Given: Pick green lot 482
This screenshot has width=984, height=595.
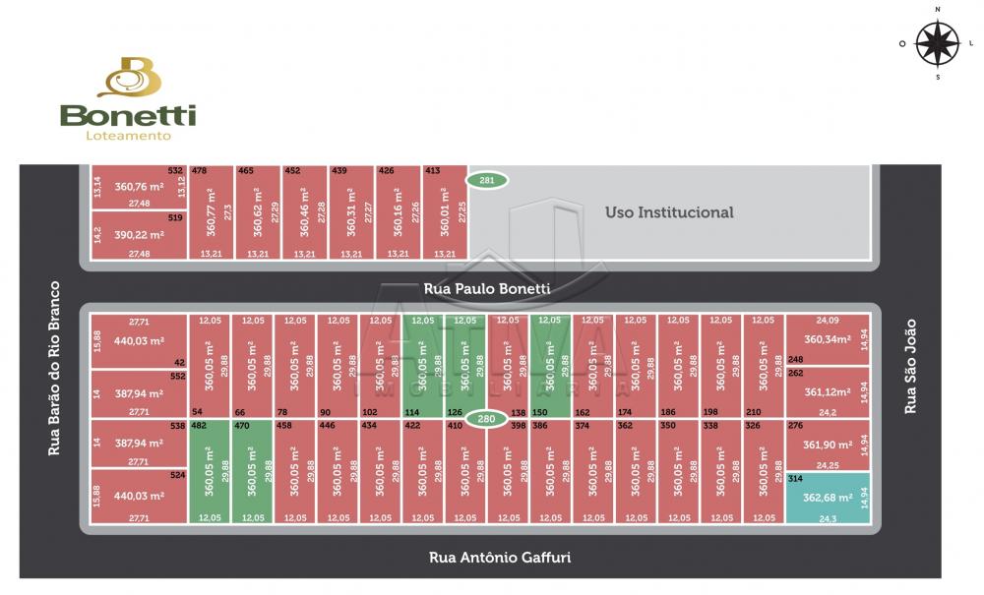Looking at the screenshot, I should click(x=209, y=470).
